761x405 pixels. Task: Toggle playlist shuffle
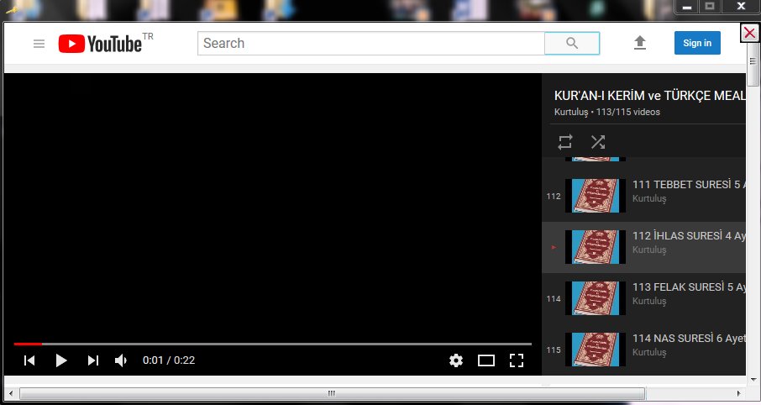click(x=597, y=142)
